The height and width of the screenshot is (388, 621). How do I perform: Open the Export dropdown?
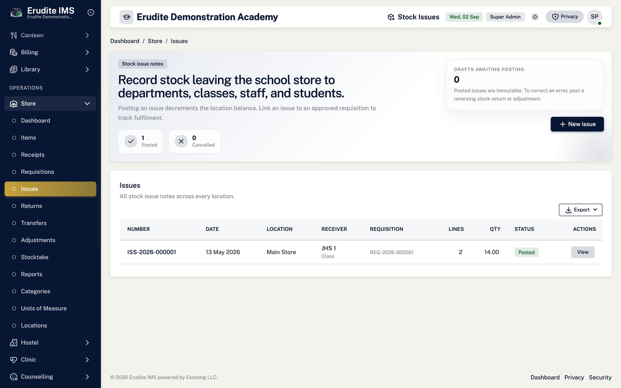(581, 210)
